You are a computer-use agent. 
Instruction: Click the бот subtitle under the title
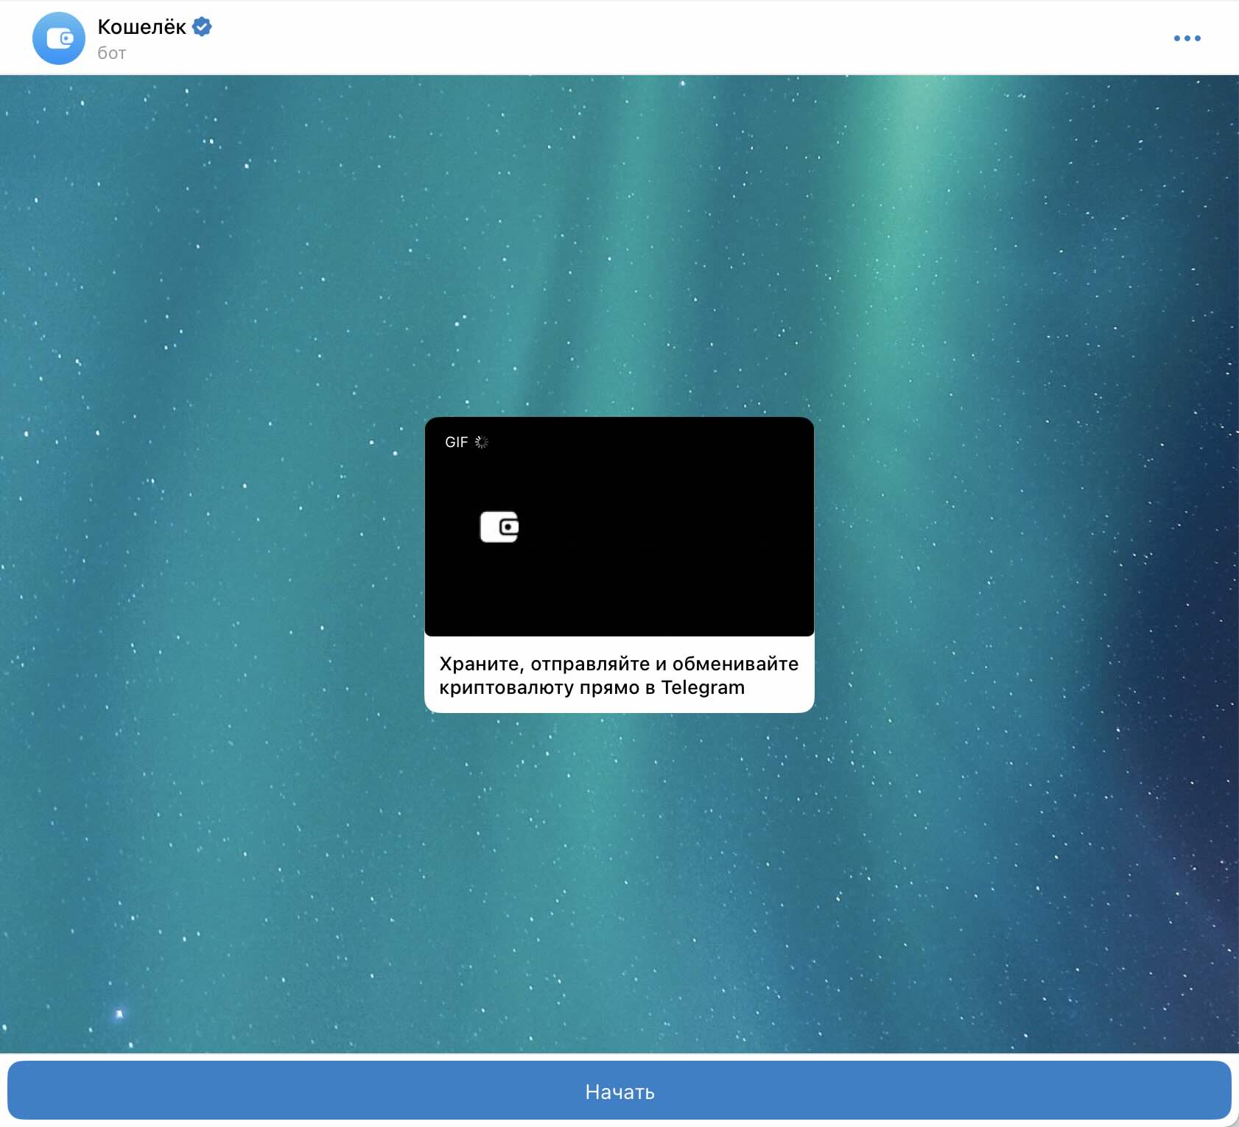point(112,53)
